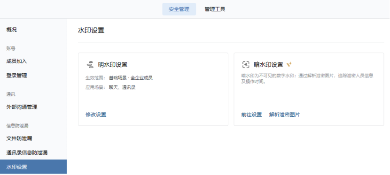Select 文件防泄漏 in the sidebar
The image size is (390, 175).
[x=19, y=138]
